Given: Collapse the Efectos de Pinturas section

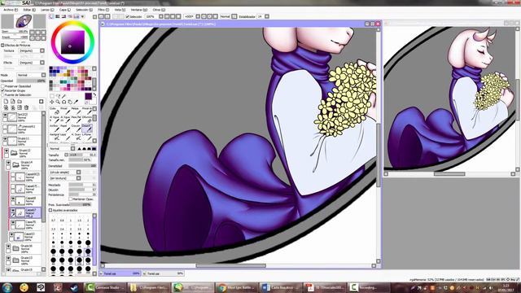Looking at the screenshot, I should click(2, 46).
